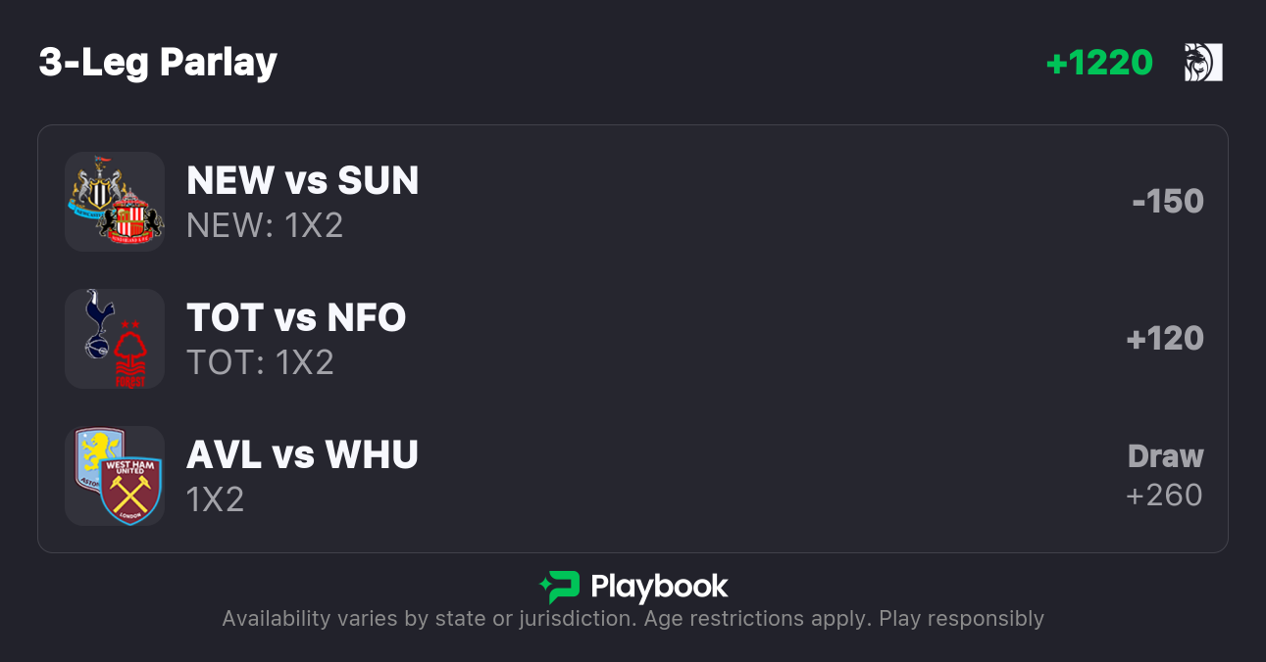This screenshot has height=662, width=1266.
Task: Click the Draw selection label
Action: pos(1165,456)
